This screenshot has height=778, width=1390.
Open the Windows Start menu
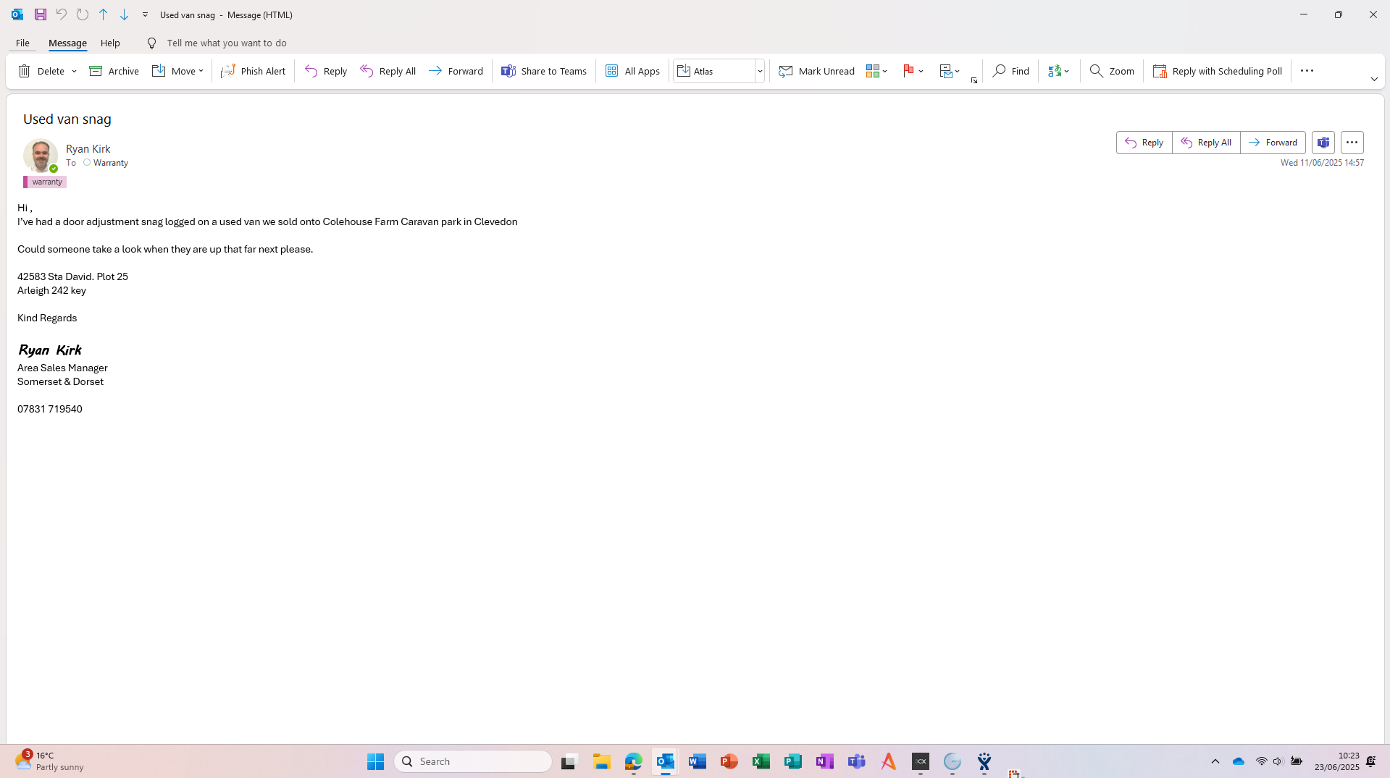pos(375,761)
